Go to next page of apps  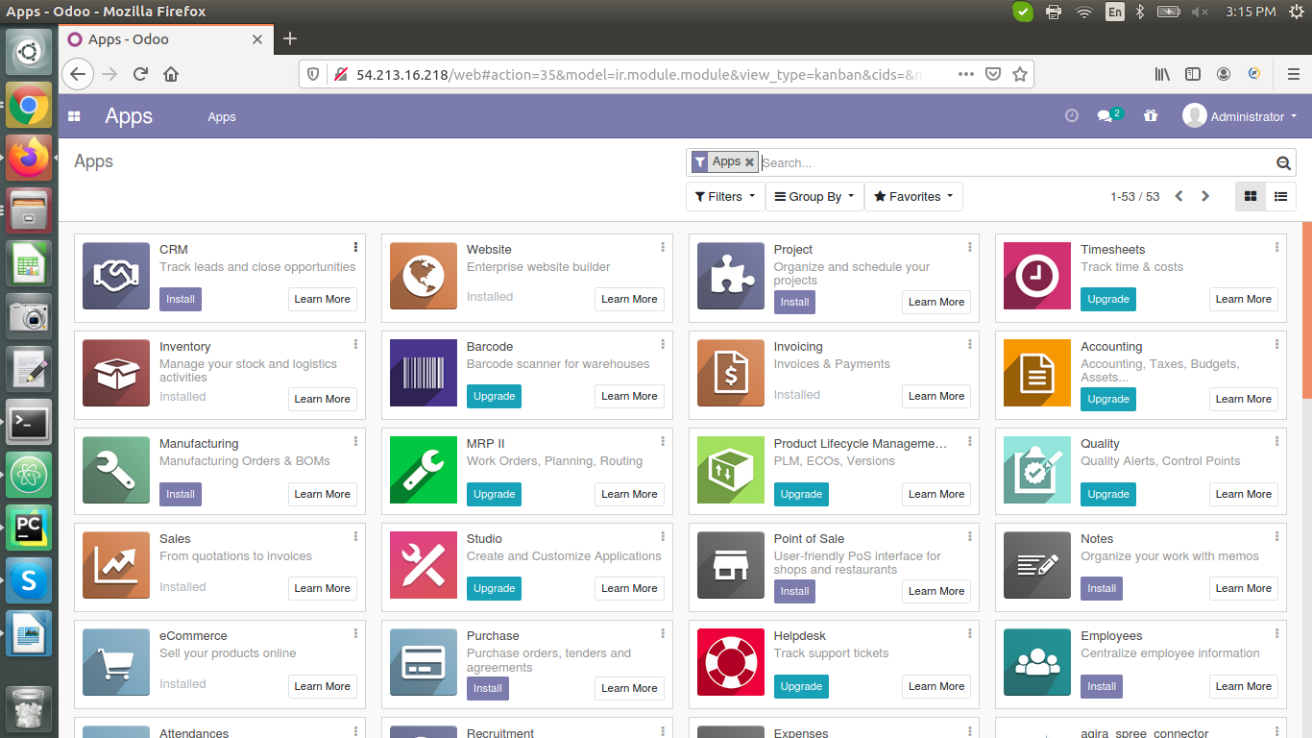(x=1205, y=196)
